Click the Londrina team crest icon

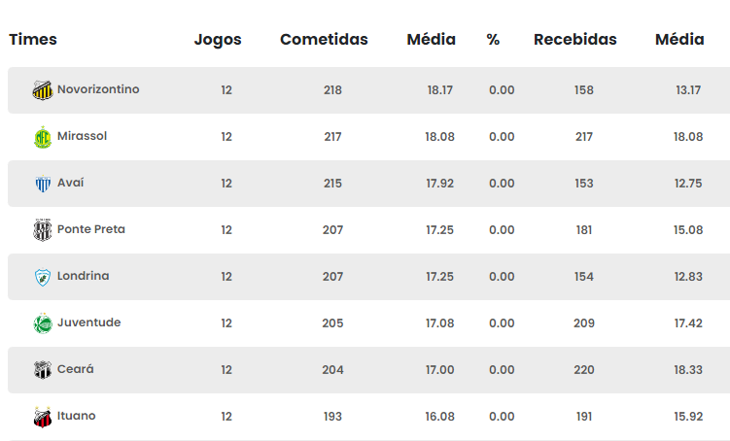(x=43, y=277)
